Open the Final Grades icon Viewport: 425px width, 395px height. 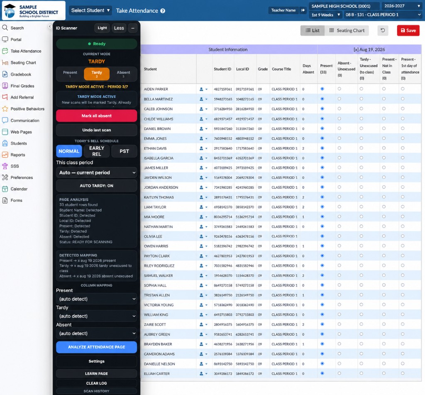pos(5,86)
